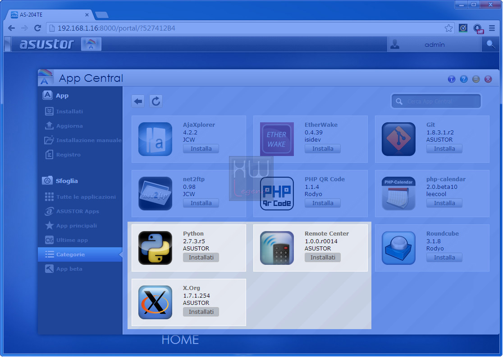The width and height of the screenshot is (503, 357).
Task: Click the Cerca App Central search field
Action: pos(436,102)
